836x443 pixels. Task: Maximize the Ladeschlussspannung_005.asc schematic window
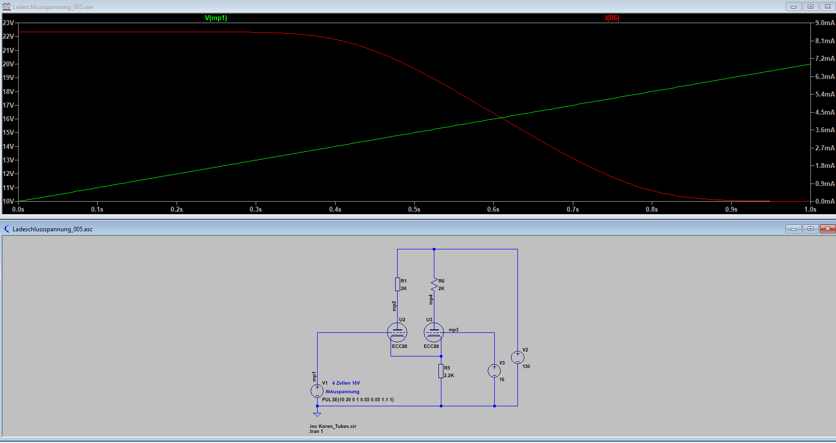(x=811, y=229)
